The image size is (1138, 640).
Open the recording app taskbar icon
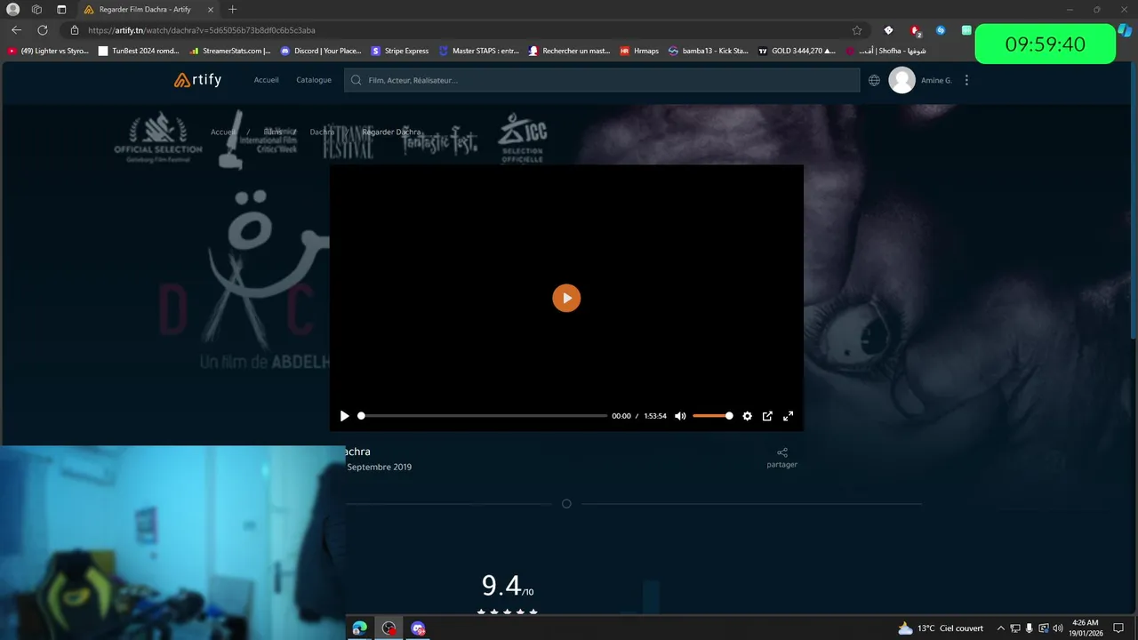coord(389,628)
